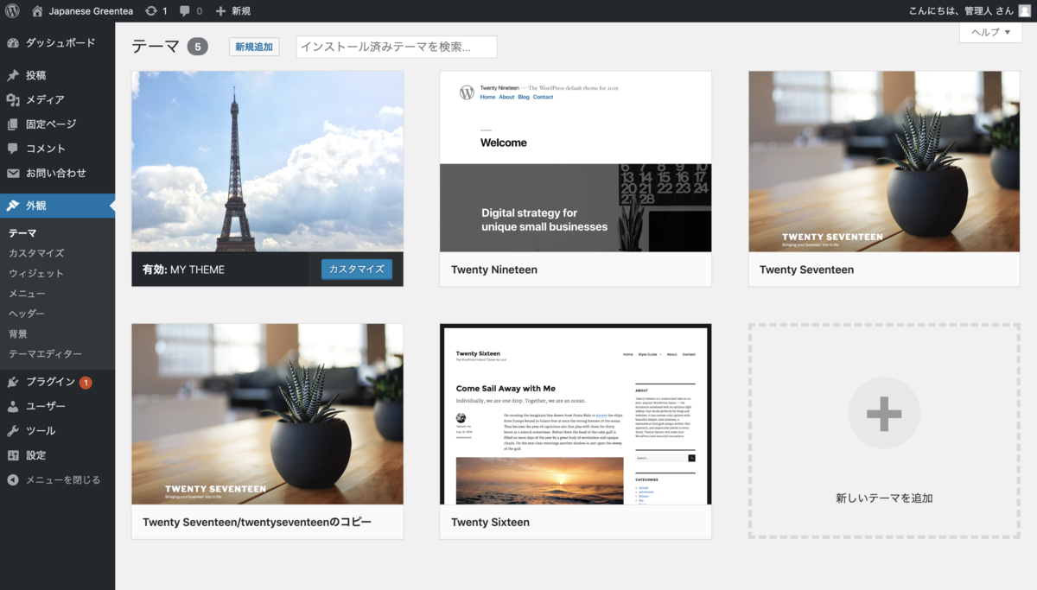This screenshot has height=590, width=1037.
Task: Select the Twenty Seventeen theme screenshot
Action: click(884, 162)
